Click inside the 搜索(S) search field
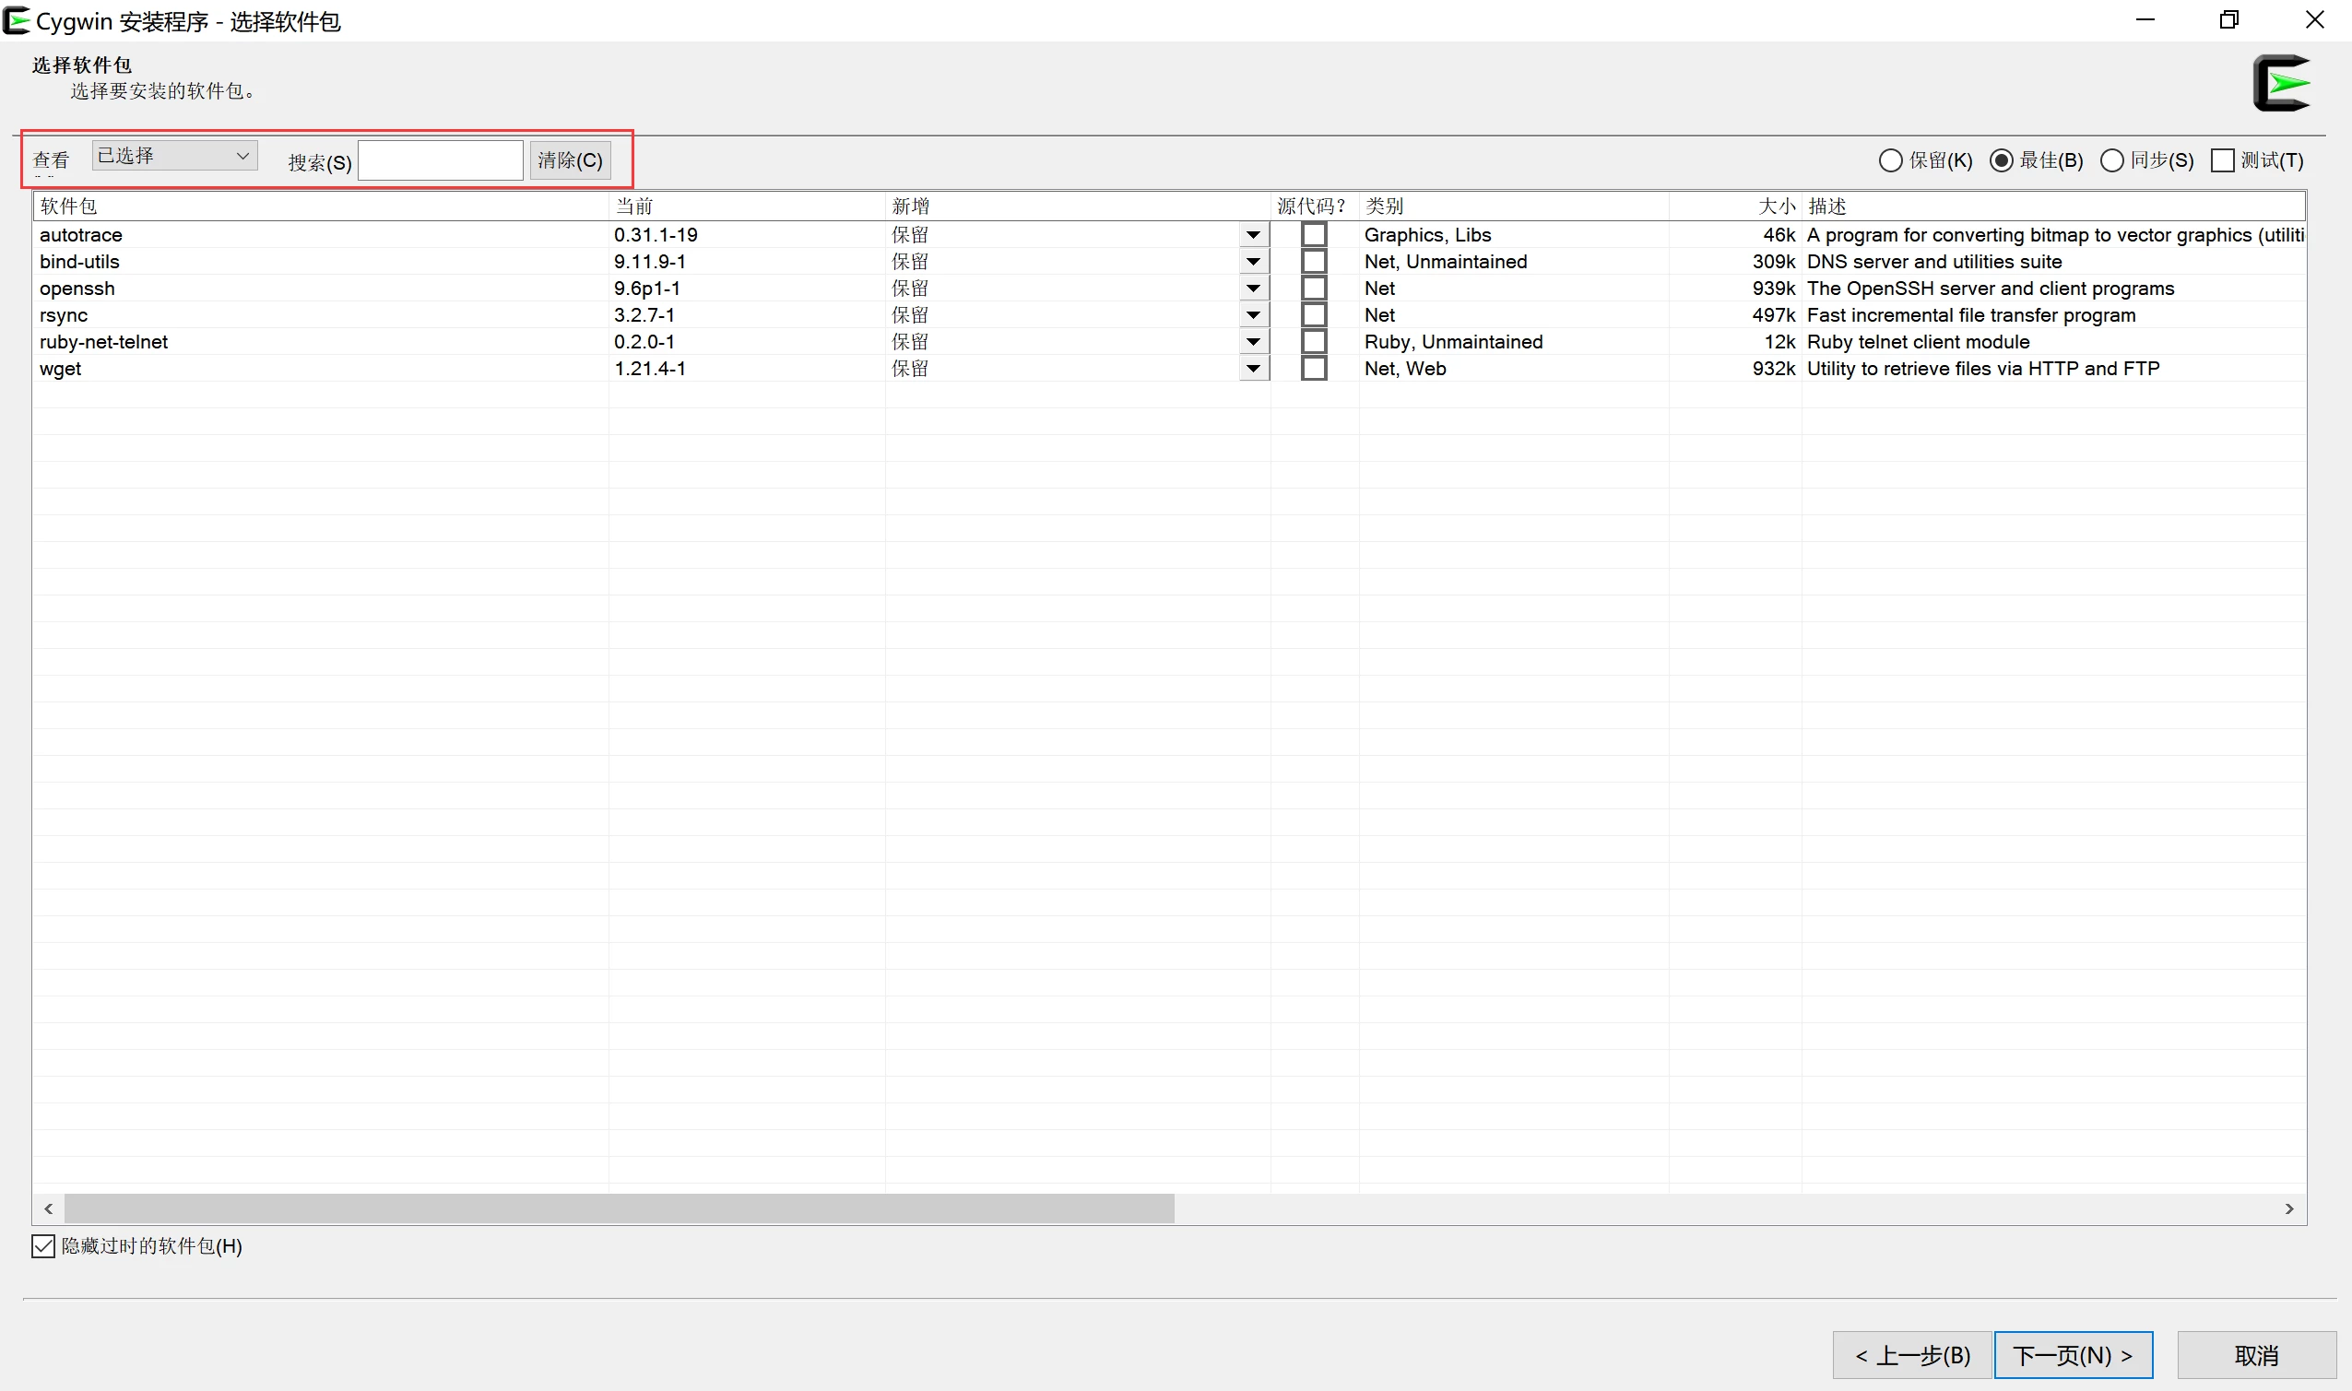The height and width of the screenshot is (1391, 2352). pyautogui.click(x=441, y=159)
